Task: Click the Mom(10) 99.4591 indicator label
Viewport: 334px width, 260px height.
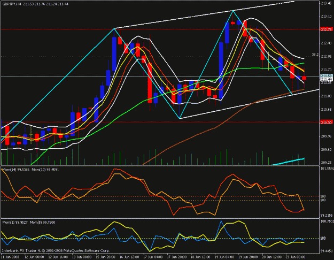Action: 45,170
